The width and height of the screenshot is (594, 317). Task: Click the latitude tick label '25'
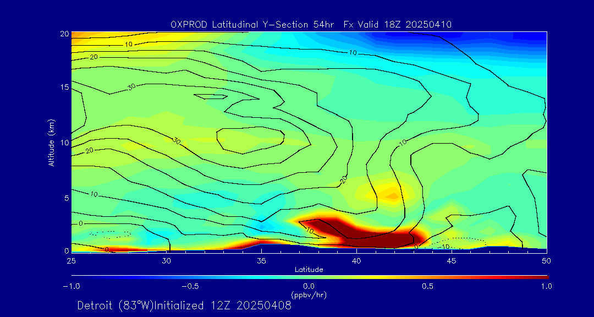coord(71,261)
